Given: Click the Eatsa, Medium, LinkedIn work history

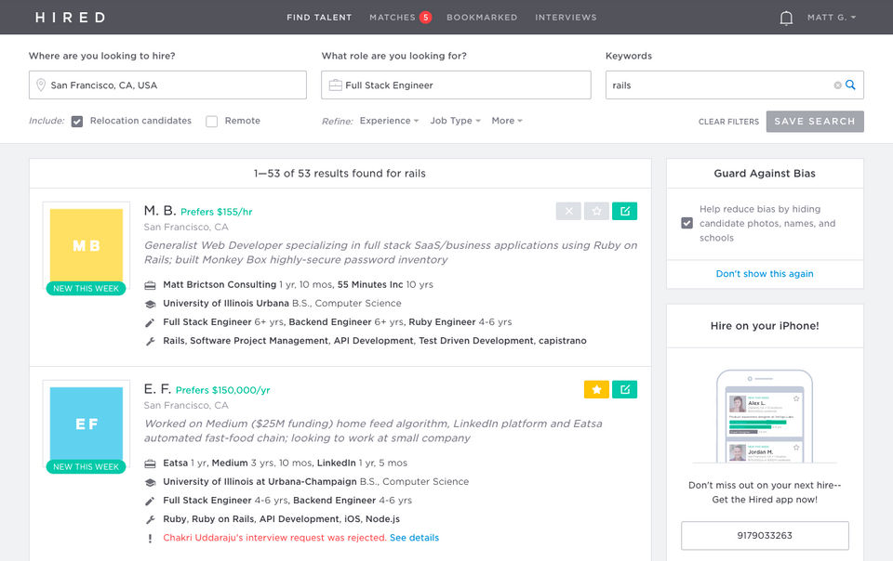Looking at the screenshot, I should 285,463.
